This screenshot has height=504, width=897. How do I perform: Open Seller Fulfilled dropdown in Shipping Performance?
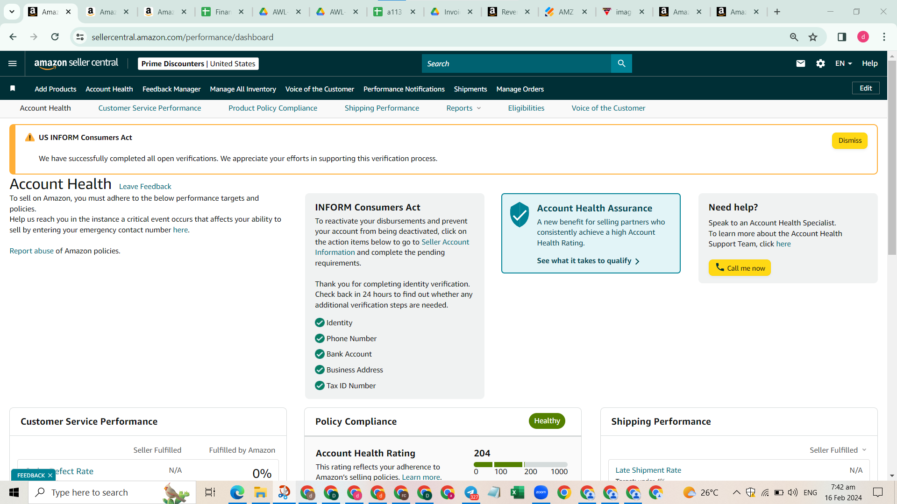click(x=838, y=450)
